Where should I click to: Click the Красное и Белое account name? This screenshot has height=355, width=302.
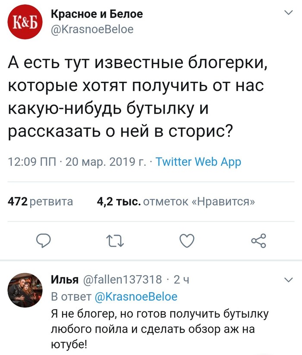[97, 15]
